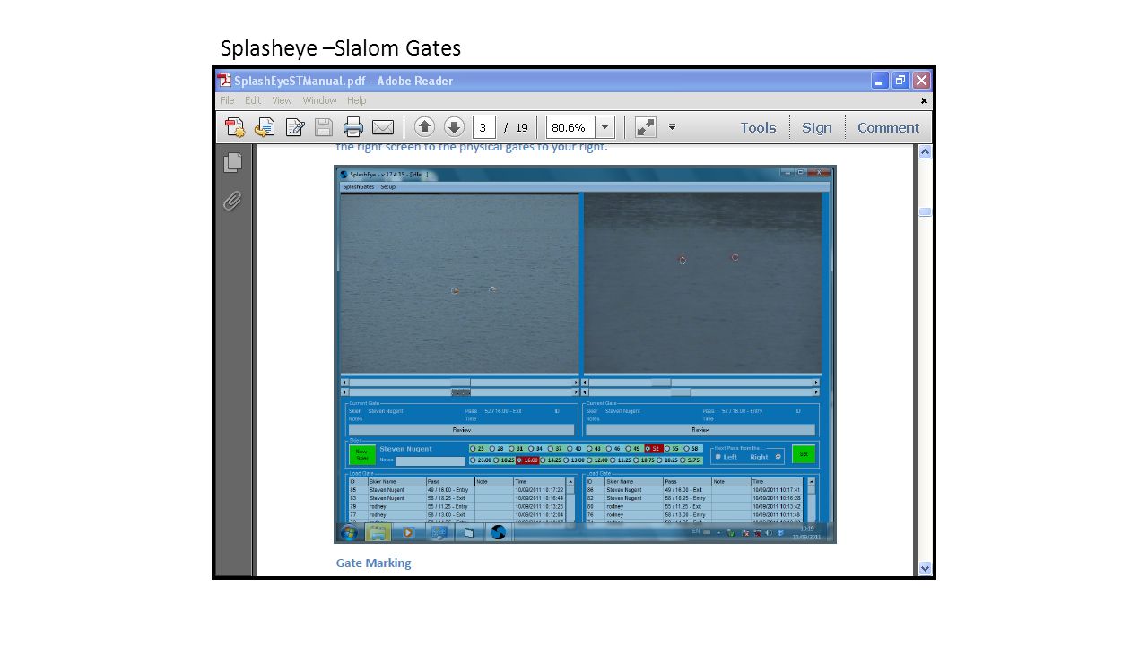Open the Page Thumbnails panel icon
Screen dimensions: 1148x645
tap(233, 162)
